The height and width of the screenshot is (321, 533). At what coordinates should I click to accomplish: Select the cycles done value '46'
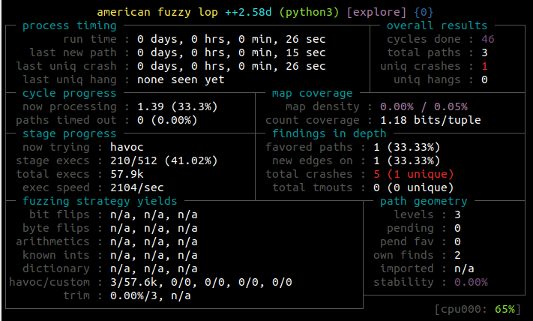point(488,40)
